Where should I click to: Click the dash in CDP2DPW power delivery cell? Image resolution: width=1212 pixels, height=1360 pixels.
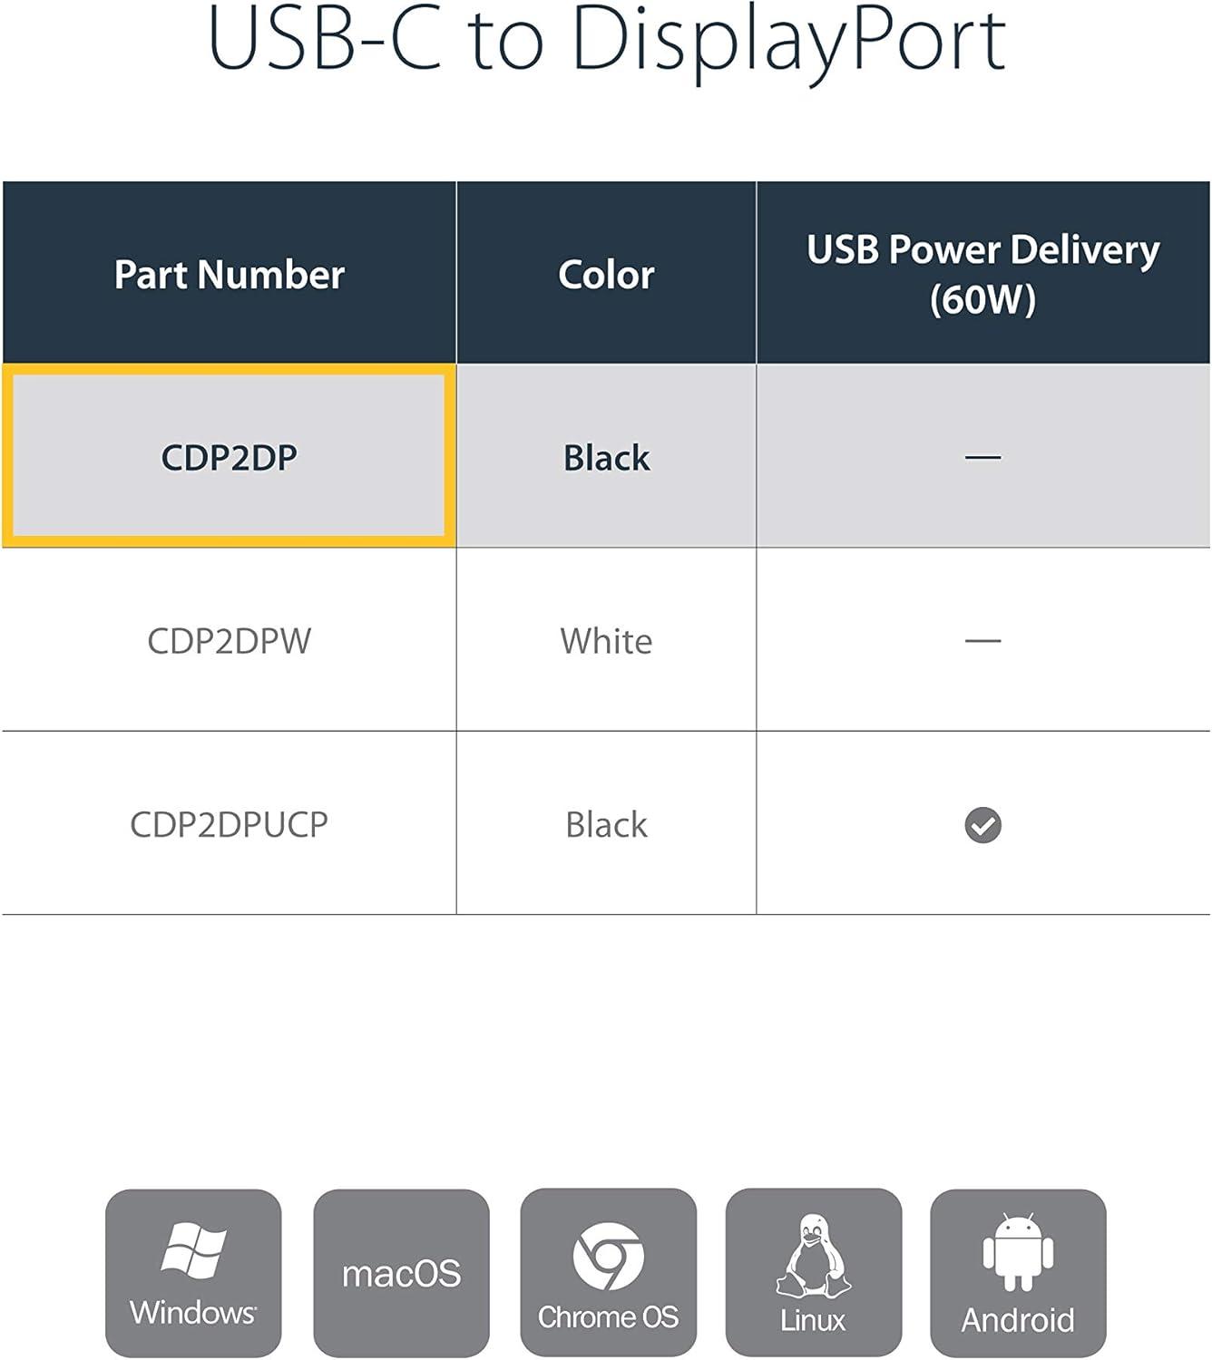[x=982, y=640]
